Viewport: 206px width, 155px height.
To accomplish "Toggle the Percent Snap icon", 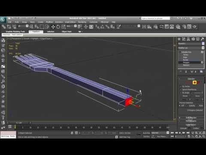I will pyautogui.click(x=107, y=27).
